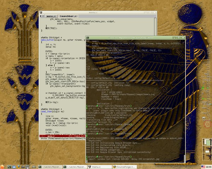Launch the terminal from the panel launcher
Image resolution: width=212 pixels, height=169 pixels.
[x=9, y=167]
